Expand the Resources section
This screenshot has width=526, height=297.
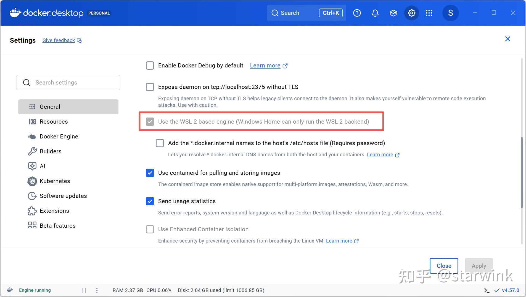(x=54, y=121)
